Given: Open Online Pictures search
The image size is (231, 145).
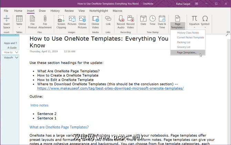Looking at the screenshot, I should click(x=82, y=22).
